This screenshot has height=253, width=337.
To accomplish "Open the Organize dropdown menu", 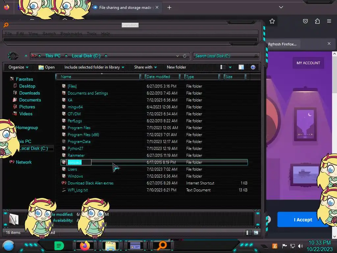I will click(18, 67).
